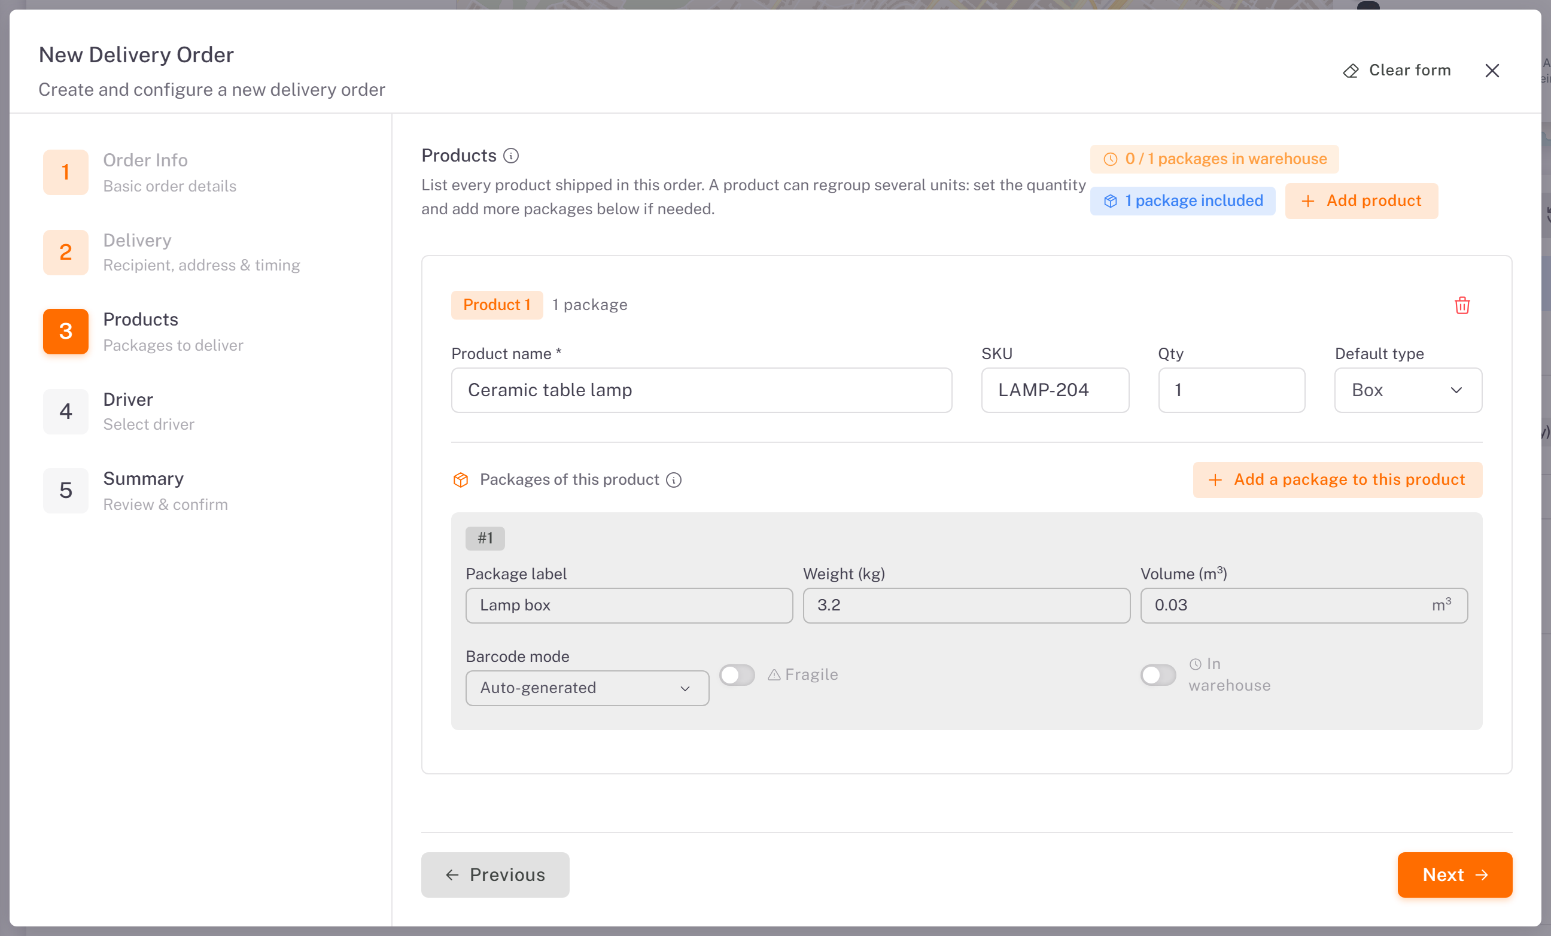This screenshot has width=1551, height=936.
Task: Open the Default type dropdown
Action: point(1408,390)
